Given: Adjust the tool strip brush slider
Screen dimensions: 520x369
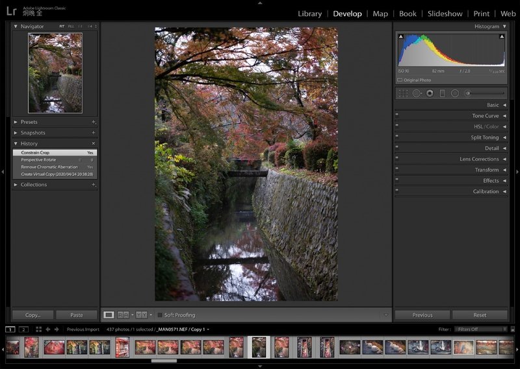Looking at the screenshot, I should (485, 93).
